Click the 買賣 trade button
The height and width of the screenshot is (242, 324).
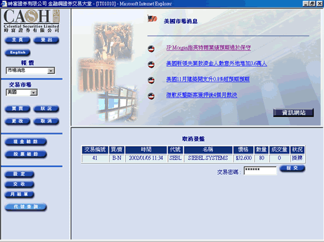[17, 109]
